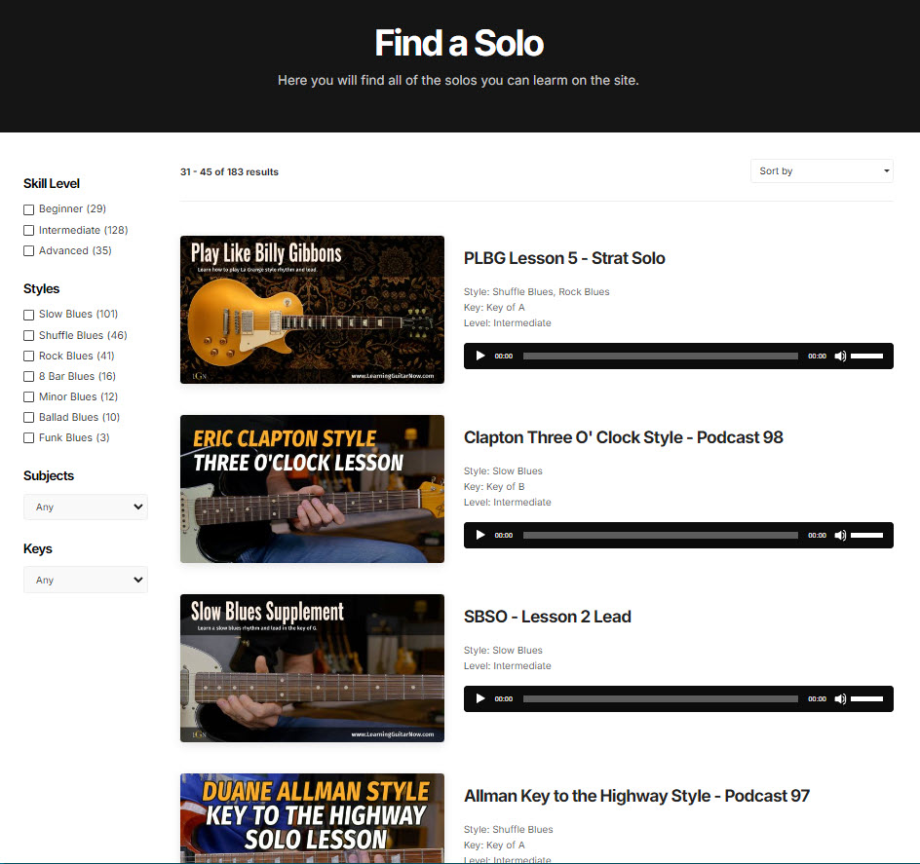Expand the Subjects dropdown
Viewport: 920px width, 864px height.
pyautogui.click(x=86, y=507)
